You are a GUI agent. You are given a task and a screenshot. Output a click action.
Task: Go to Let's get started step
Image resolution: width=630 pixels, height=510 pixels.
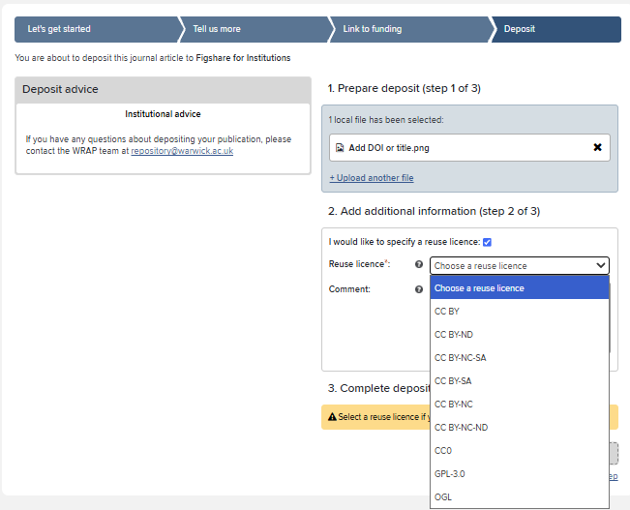click(97, 29)
